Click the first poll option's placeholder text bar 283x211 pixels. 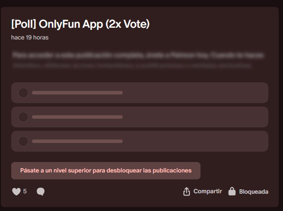[77, 93]
